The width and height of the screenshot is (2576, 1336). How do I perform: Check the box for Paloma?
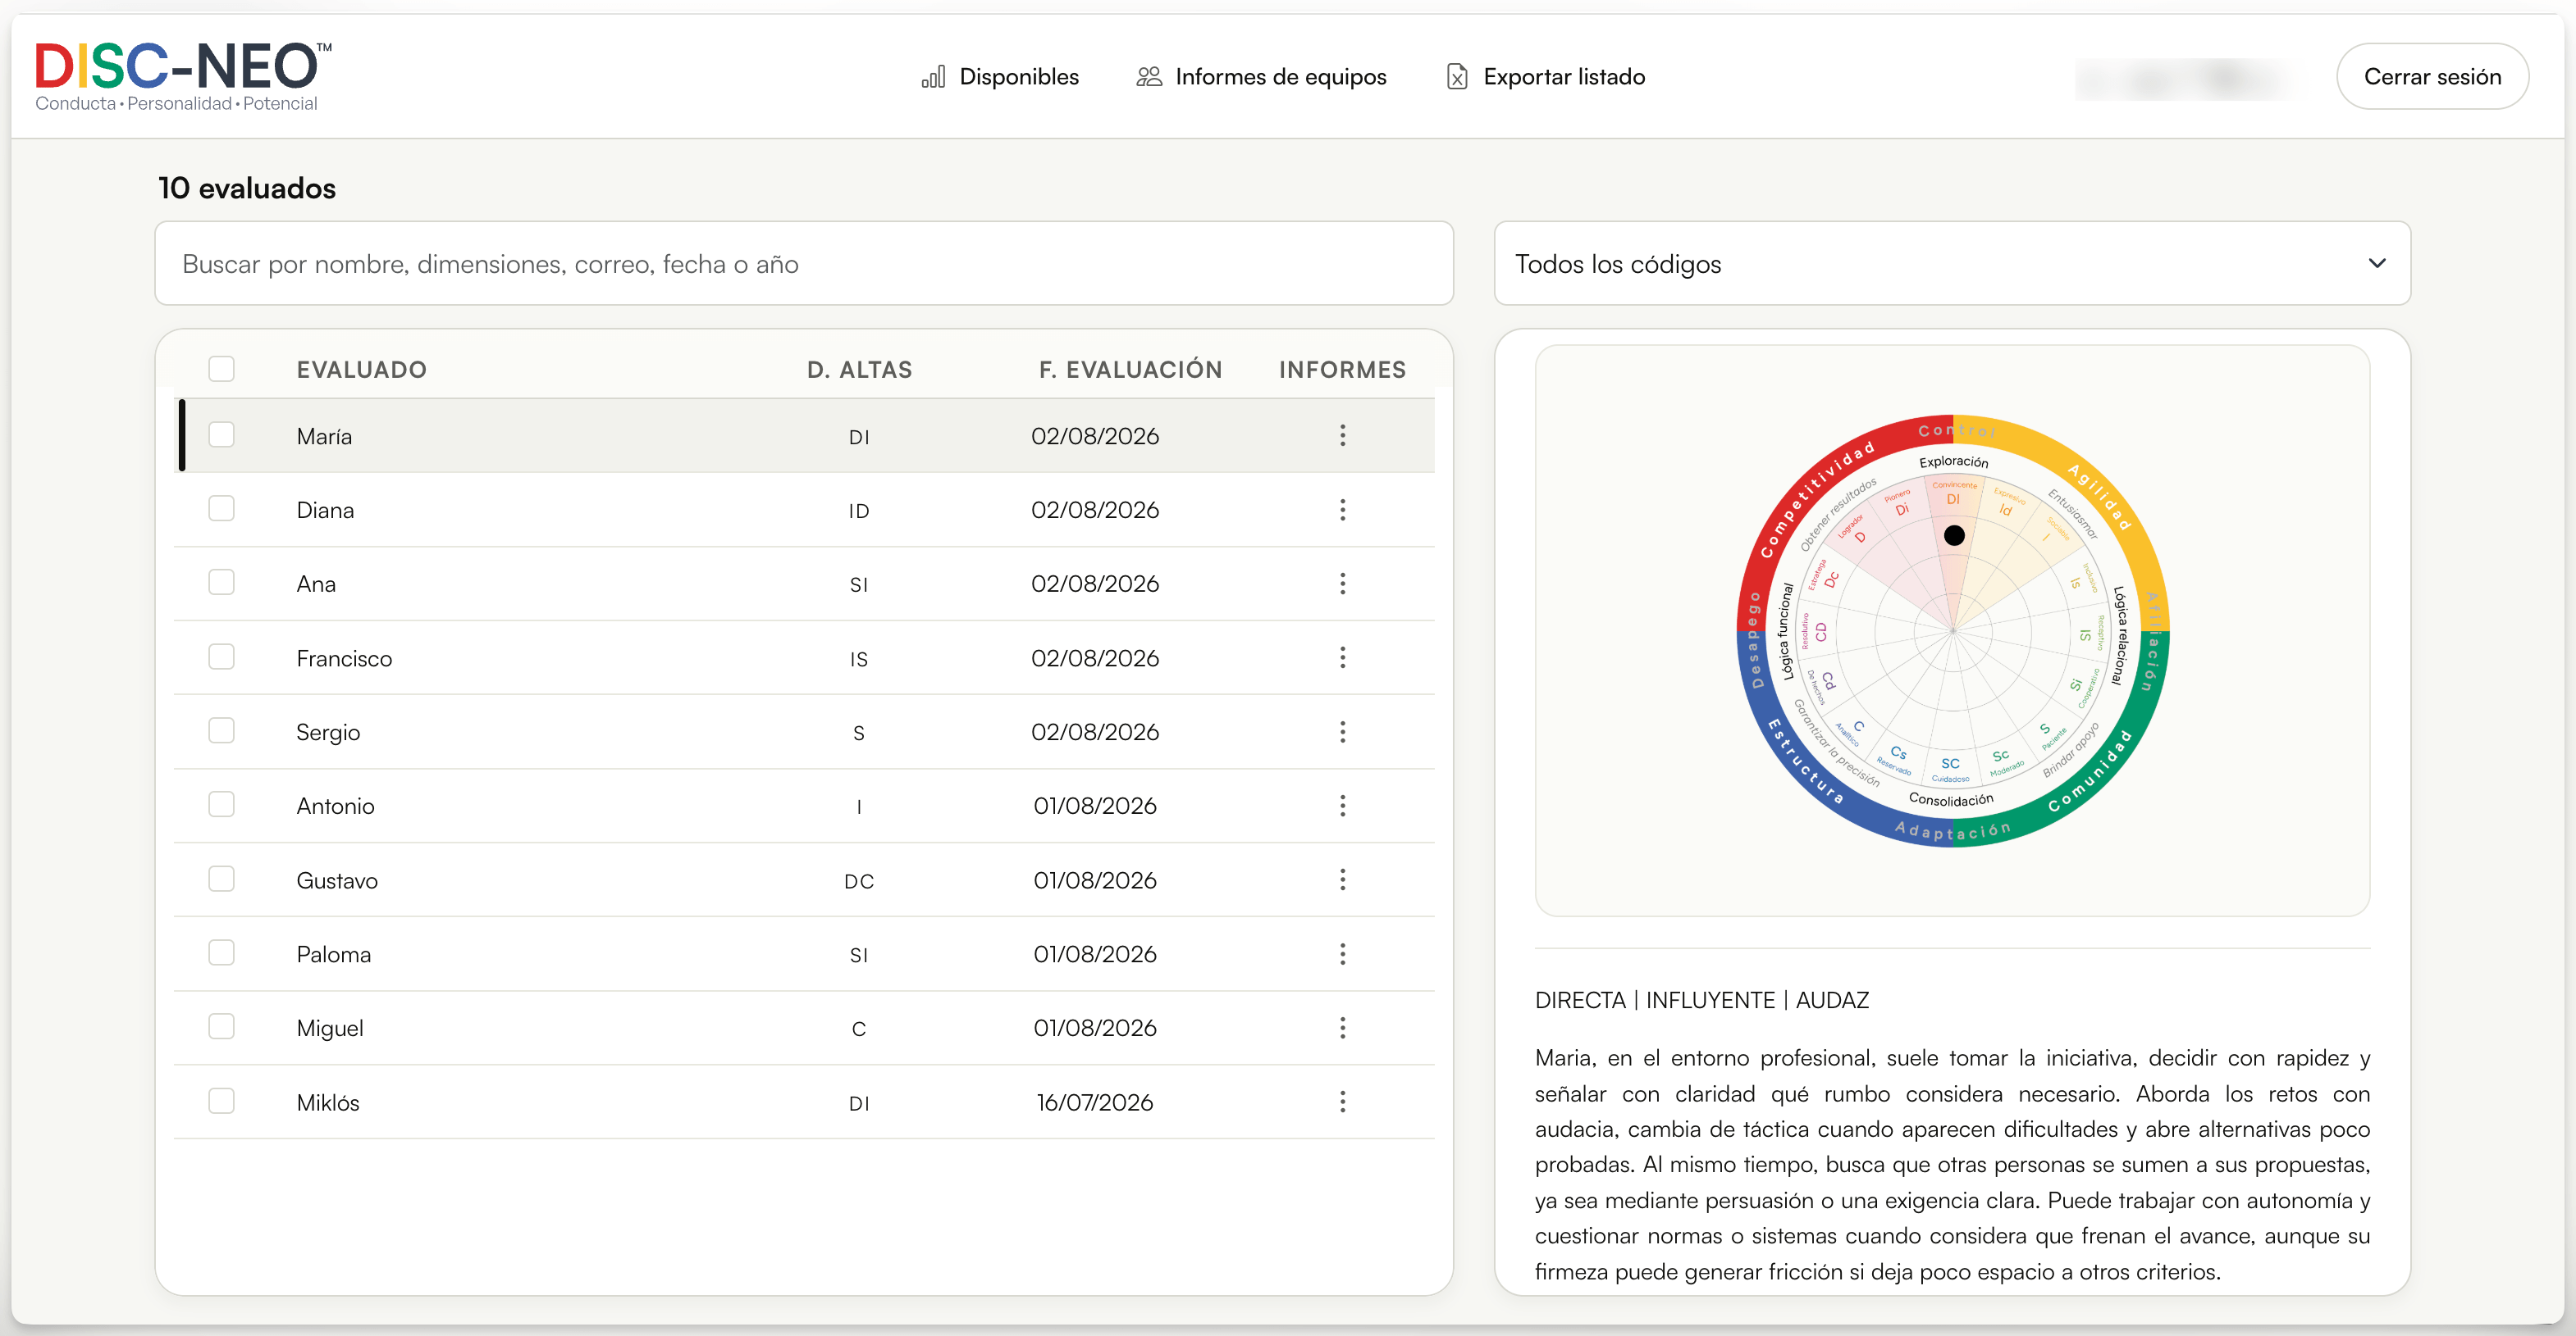click(221, 952)
